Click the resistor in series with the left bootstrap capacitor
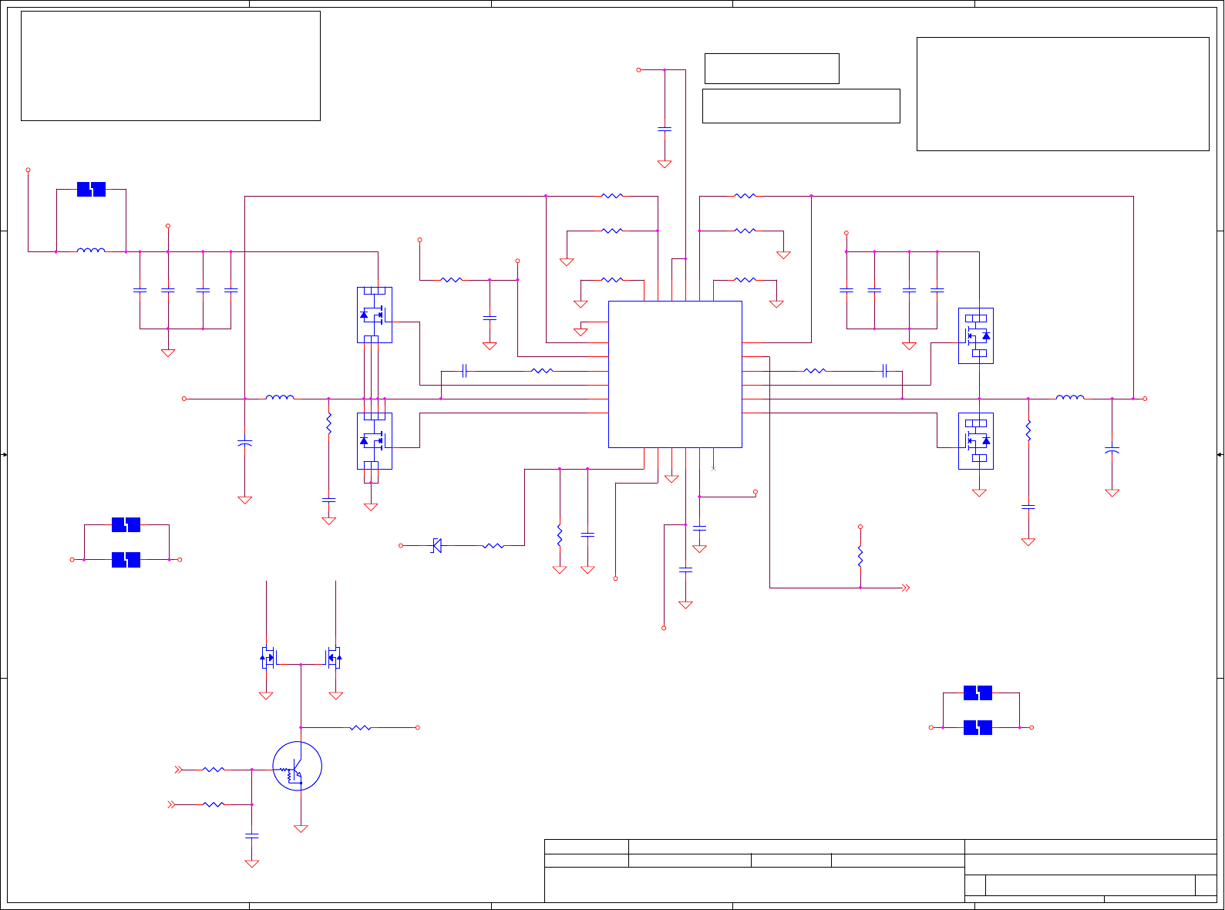Screen dimensions: 1225x910 tap(543, 371)
